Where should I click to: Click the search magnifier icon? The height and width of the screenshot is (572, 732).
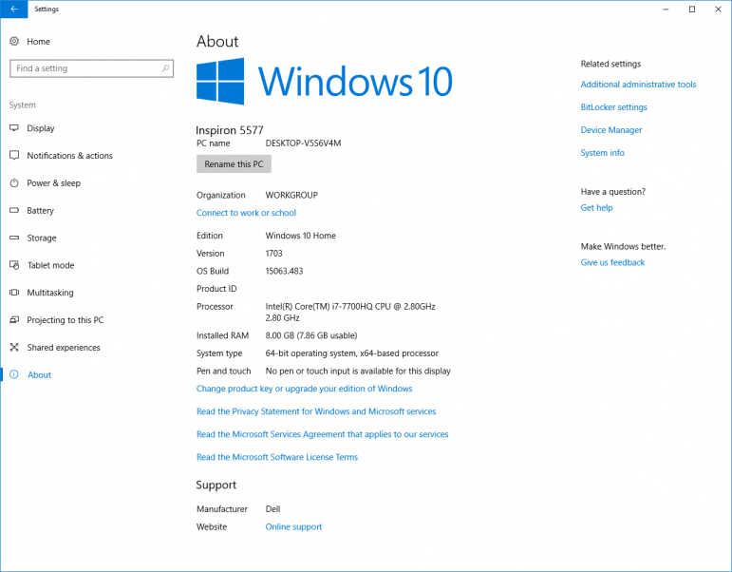[165, 68]
